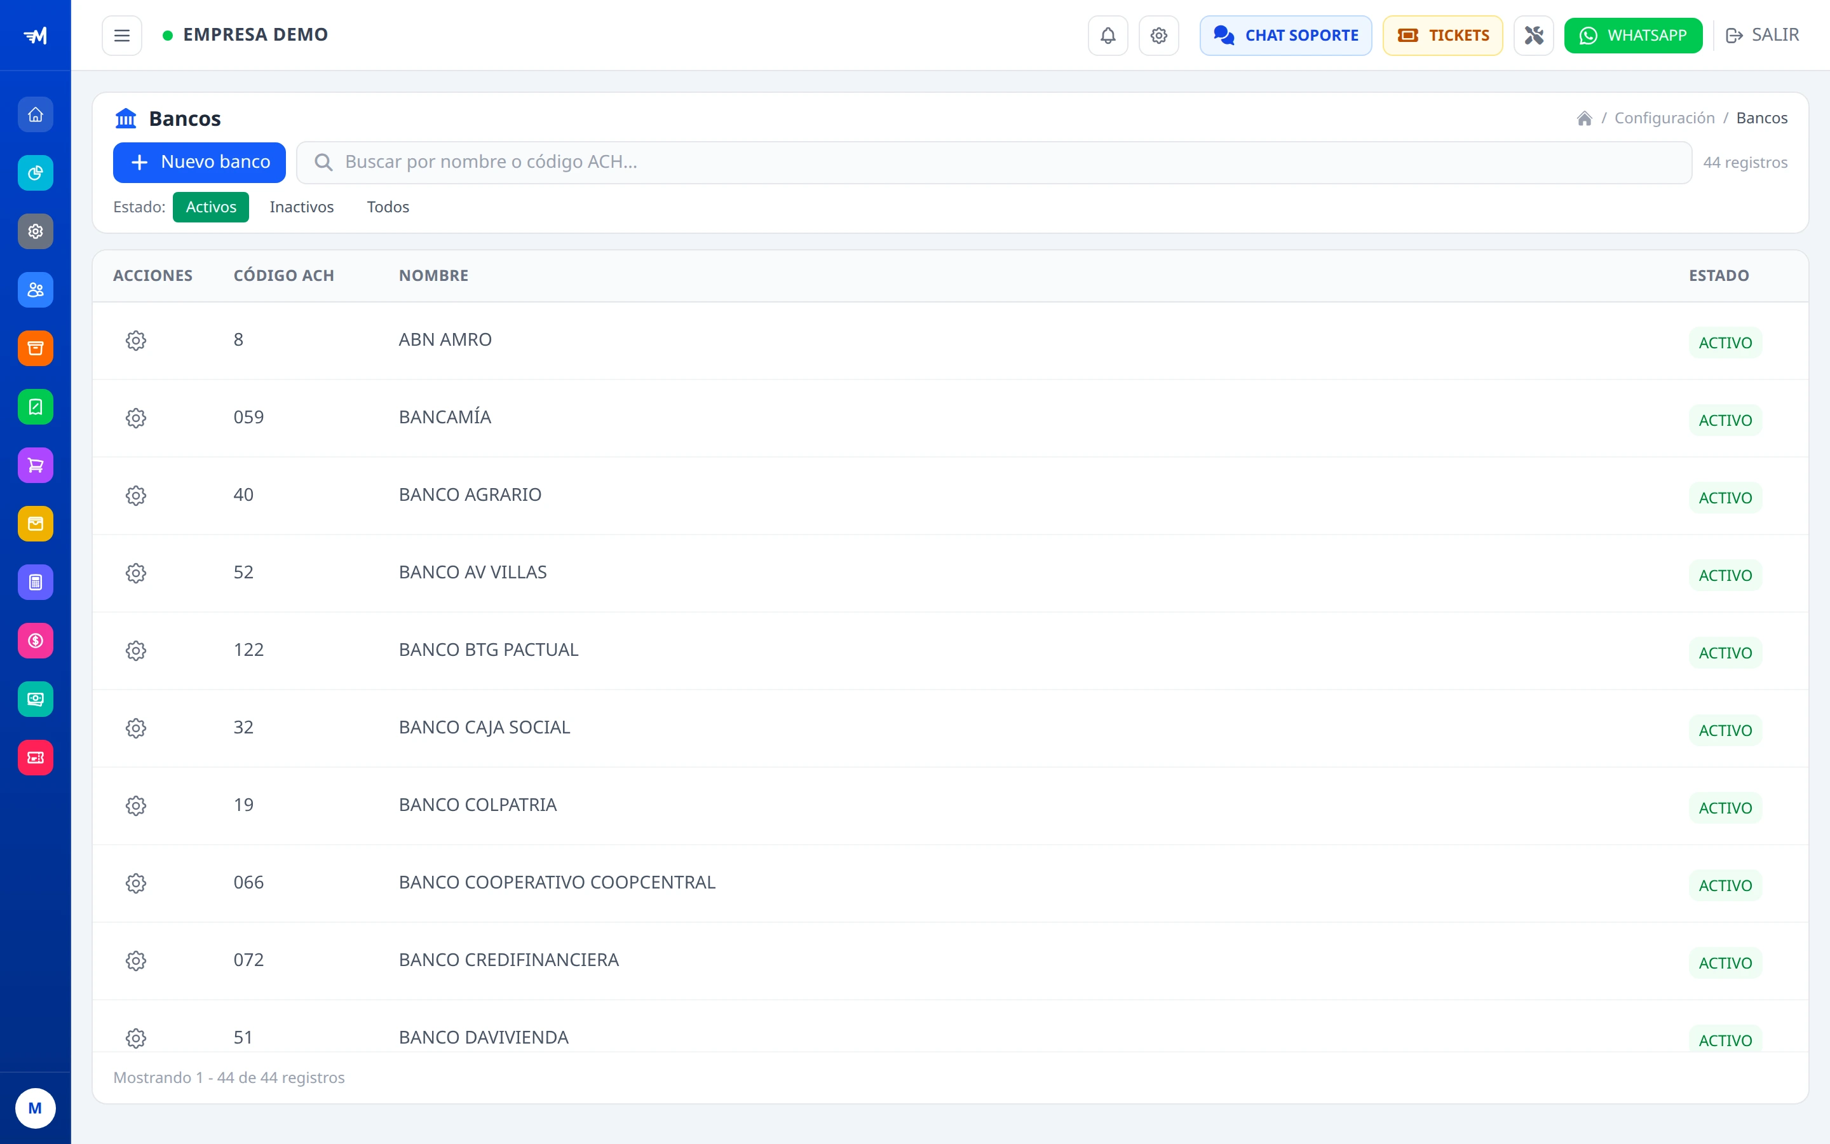Screen dimensions: 1830x1144
Task: Open actions gear for BANCO BTG PACTUAL
Action: coord(136,651)
